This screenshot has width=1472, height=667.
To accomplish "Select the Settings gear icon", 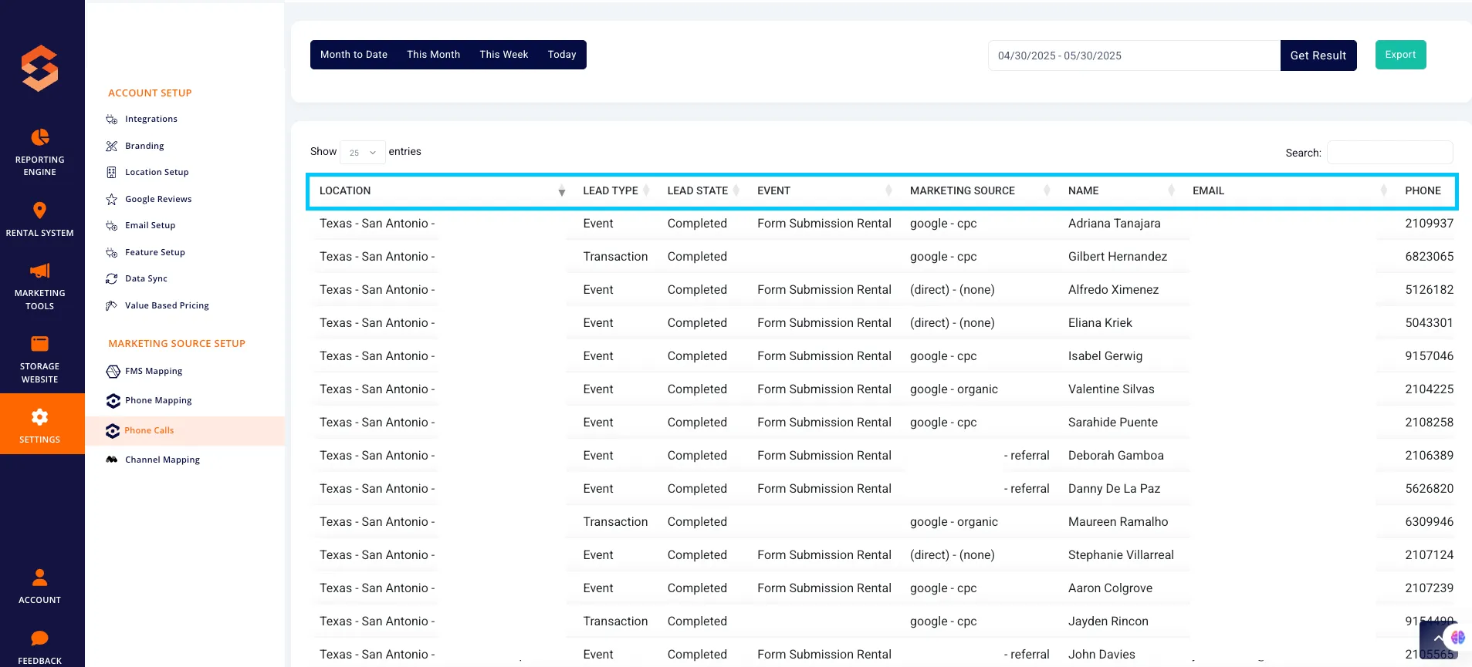I will coord(40,417).
